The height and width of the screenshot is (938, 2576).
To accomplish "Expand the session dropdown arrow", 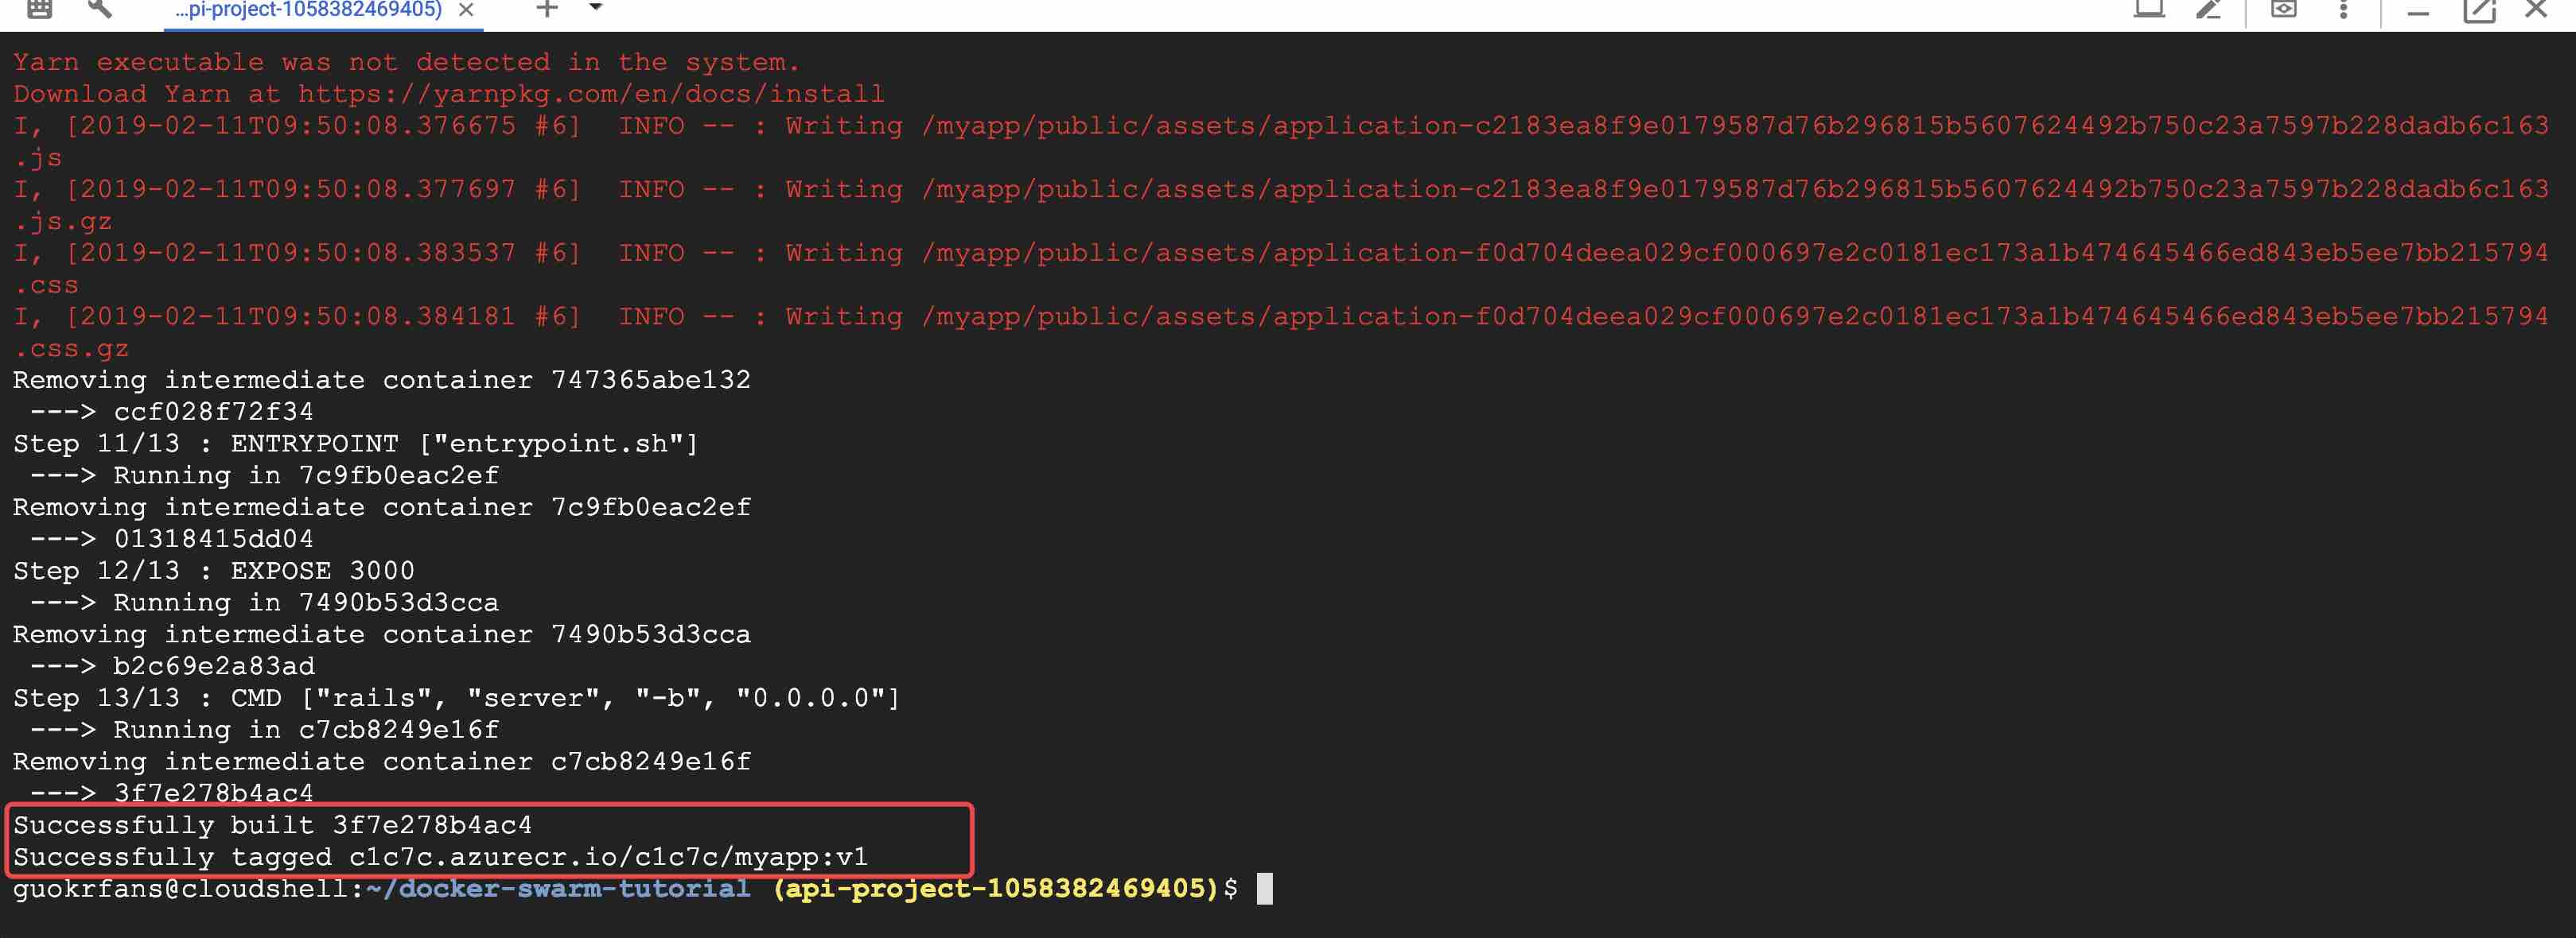I will (x=596, y=7).
